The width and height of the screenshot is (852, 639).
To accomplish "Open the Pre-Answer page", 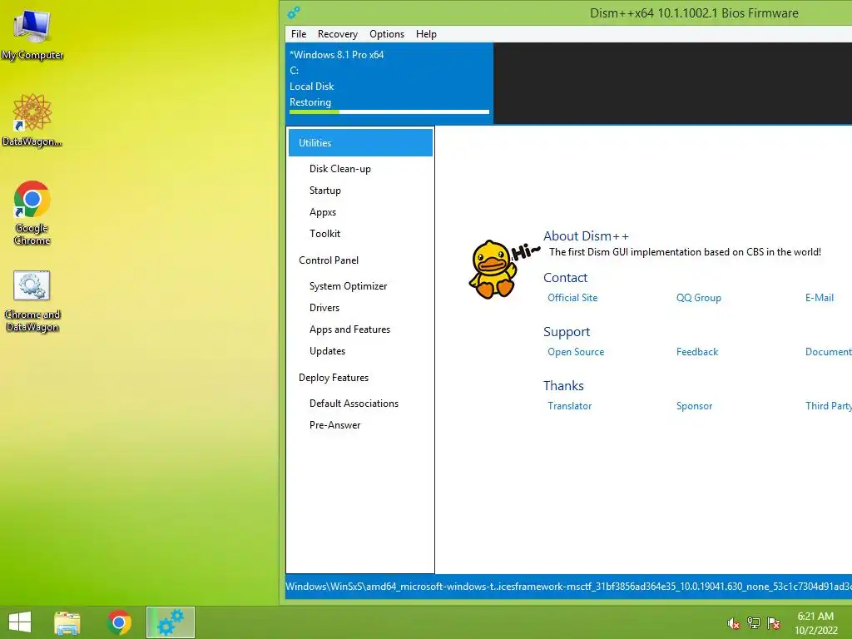I will (x=334, y=425).
